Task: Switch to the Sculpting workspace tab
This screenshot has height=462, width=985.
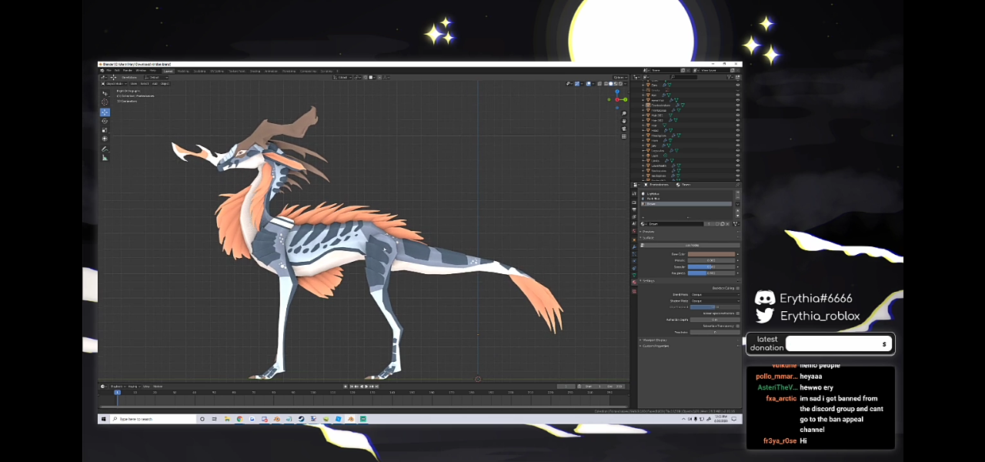Action: coord(199,71)
